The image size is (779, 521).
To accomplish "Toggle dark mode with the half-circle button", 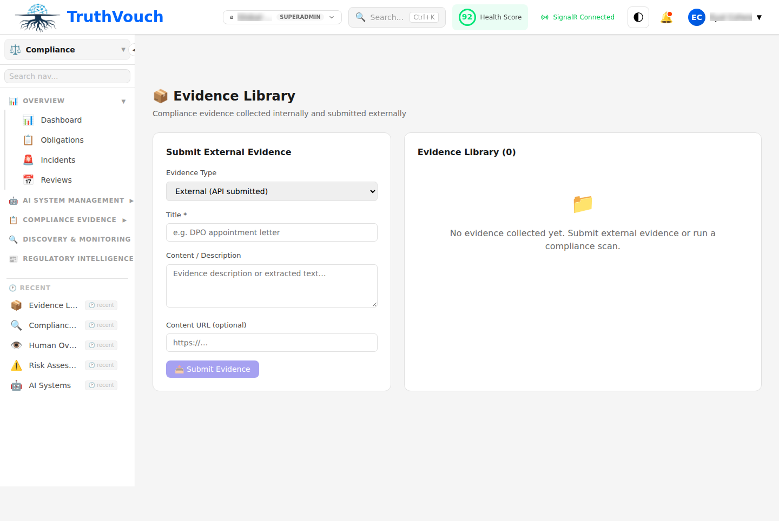I will pyautogui.click(x=638, y=17).
